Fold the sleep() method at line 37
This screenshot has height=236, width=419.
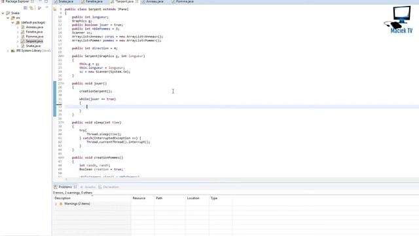64,123
